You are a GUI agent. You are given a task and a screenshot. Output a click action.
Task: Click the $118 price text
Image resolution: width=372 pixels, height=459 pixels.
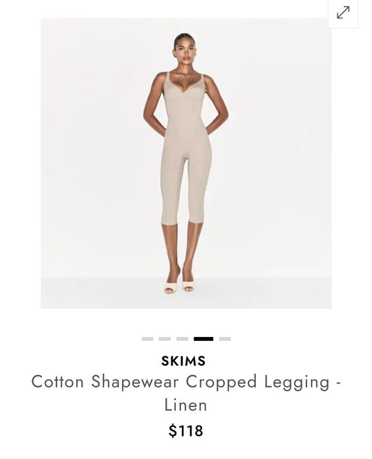pyautogui.click(x=186, y=431)
